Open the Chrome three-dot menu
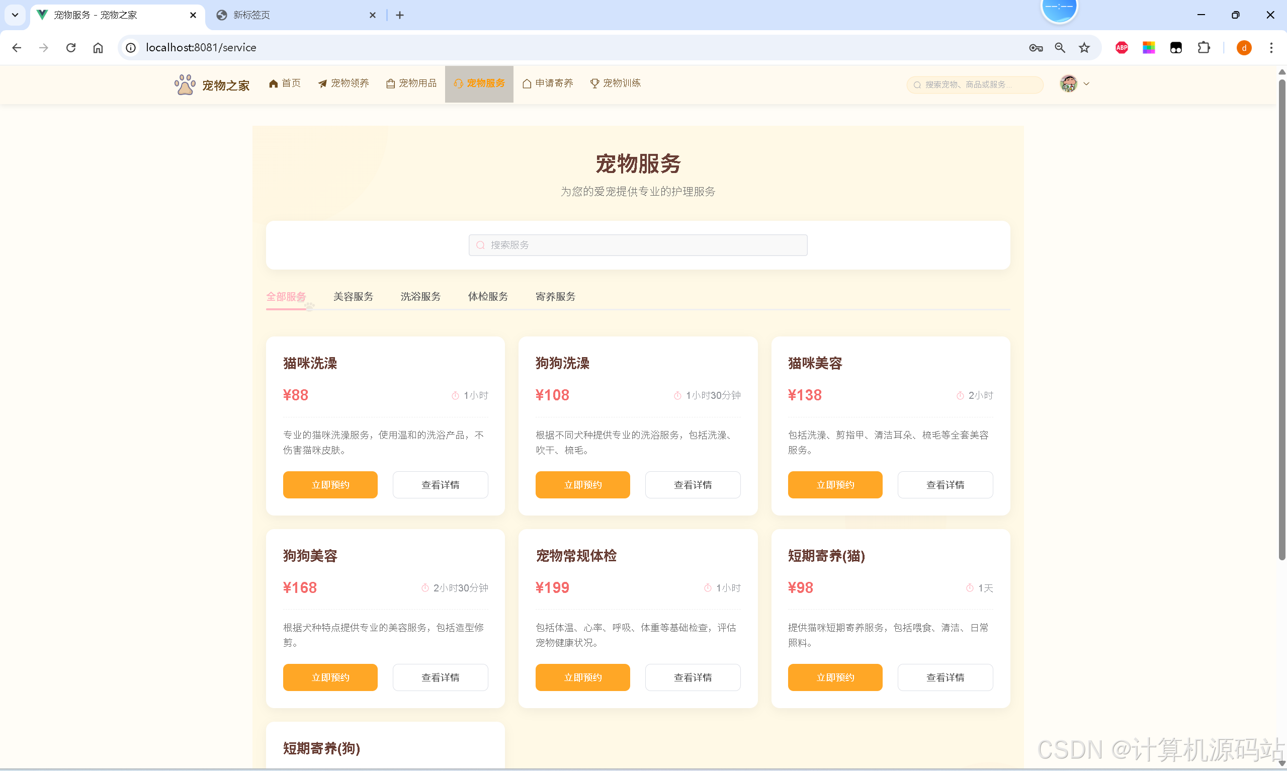The width and height of the screenshot is (1287, 771). 1271,48
